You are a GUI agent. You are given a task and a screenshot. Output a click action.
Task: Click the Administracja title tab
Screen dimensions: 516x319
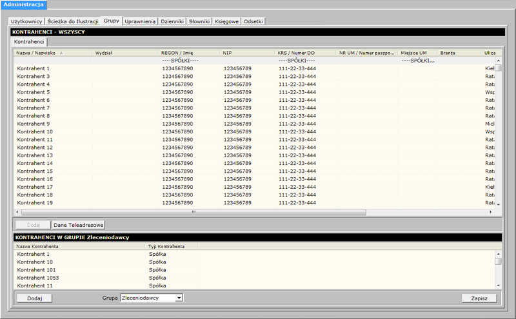point(24,5)
